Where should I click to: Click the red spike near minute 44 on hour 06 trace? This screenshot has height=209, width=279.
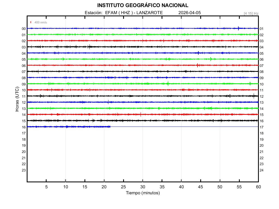pyautogui.click(x=197, y=65)
